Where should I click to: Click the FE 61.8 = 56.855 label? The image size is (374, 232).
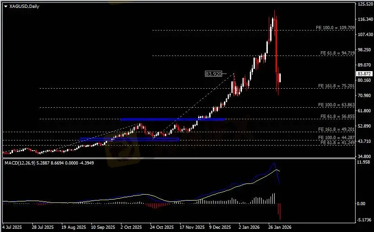click(x=337, y=116)
